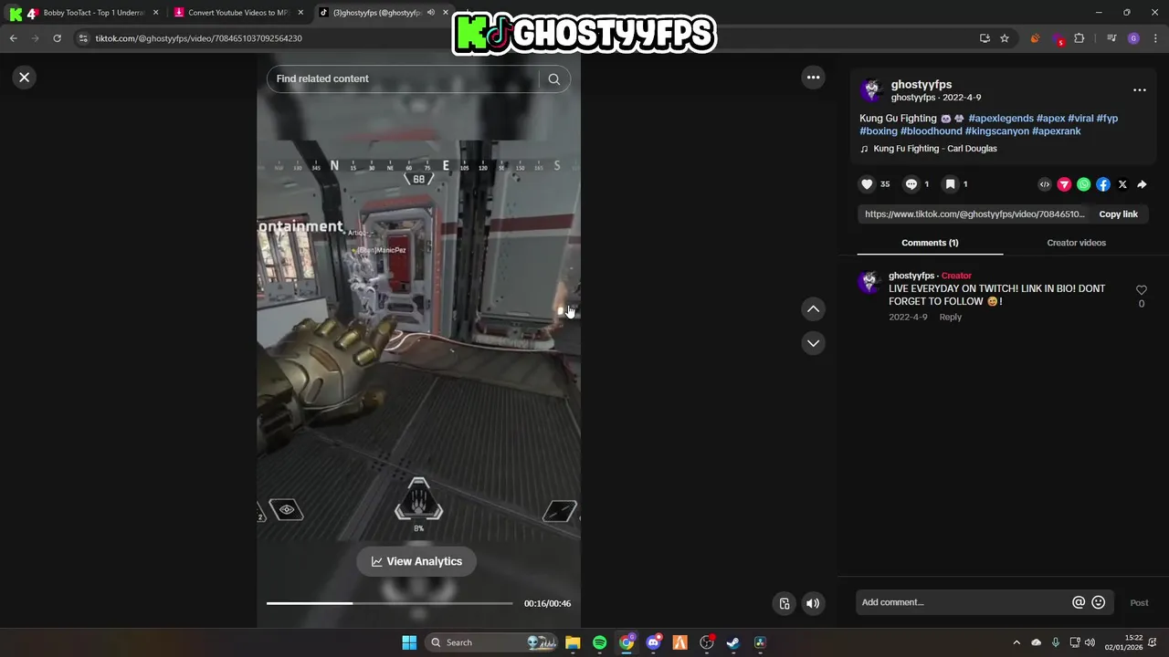Share the video on X
Image resolution: width=1169 pixels, height=657 pixels.
[1122, 184]
